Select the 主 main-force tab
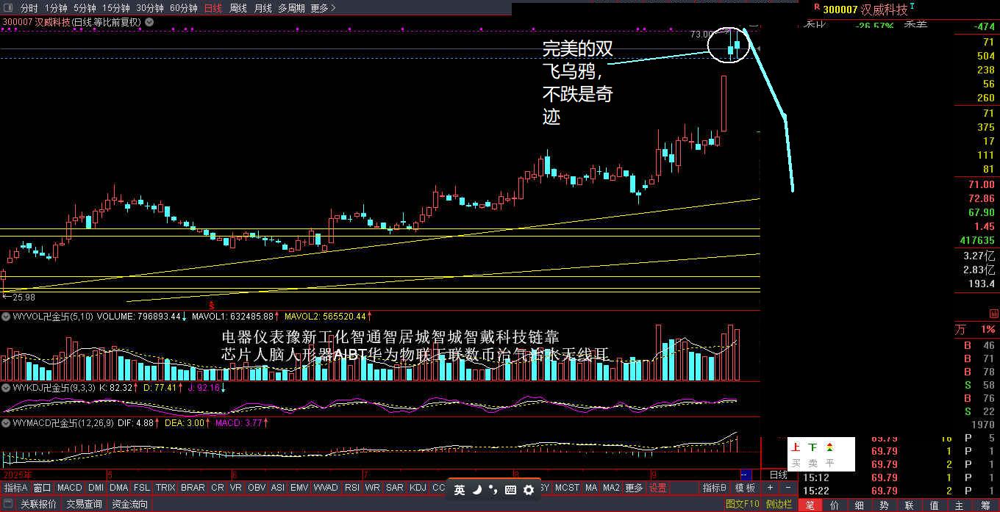This screenshot has width=1000, height=512. tap(959, 505)
